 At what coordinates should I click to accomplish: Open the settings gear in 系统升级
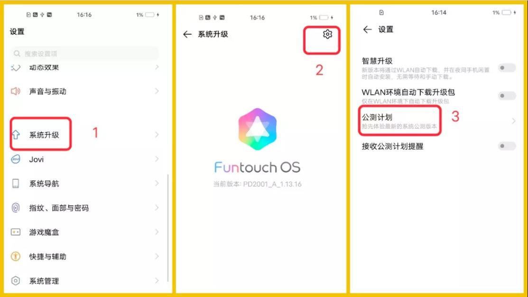[327, 34]
